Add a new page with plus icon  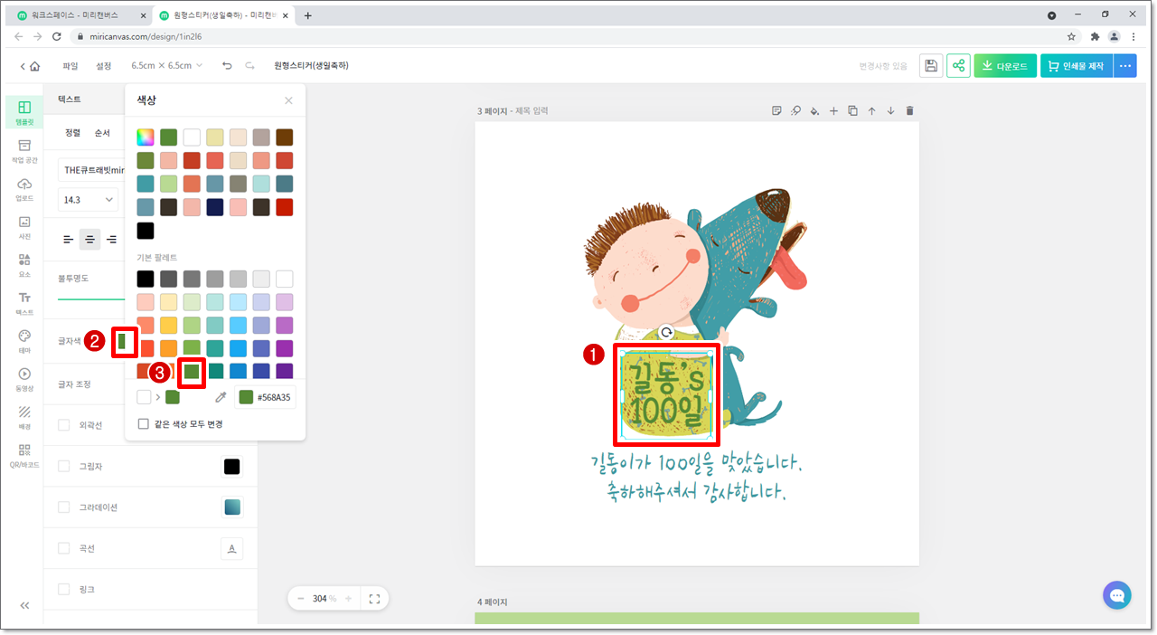834,110
